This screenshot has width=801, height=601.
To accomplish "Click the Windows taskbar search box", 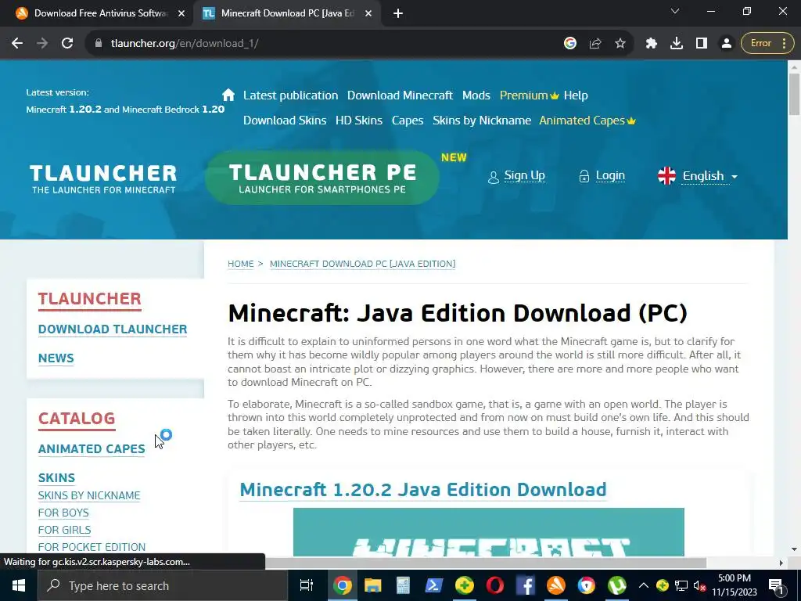I will point(163,585).
